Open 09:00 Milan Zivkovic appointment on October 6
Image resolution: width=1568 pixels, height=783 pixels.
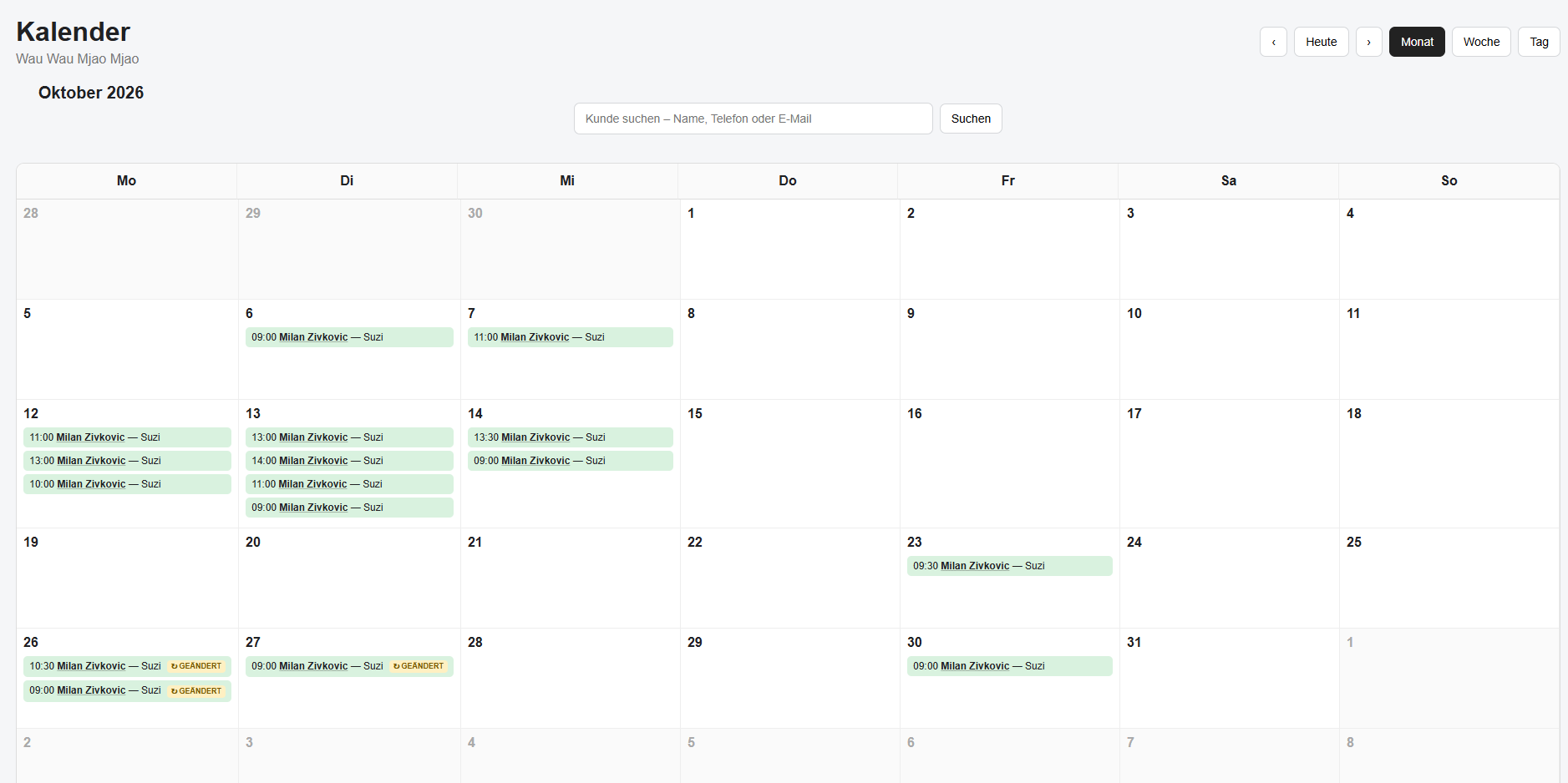tap(349, 337)
